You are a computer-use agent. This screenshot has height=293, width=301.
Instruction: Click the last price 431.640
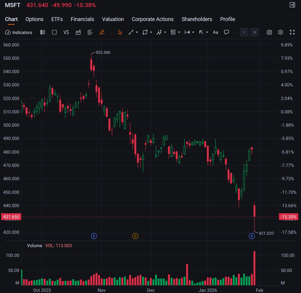(x=37, y=5)
